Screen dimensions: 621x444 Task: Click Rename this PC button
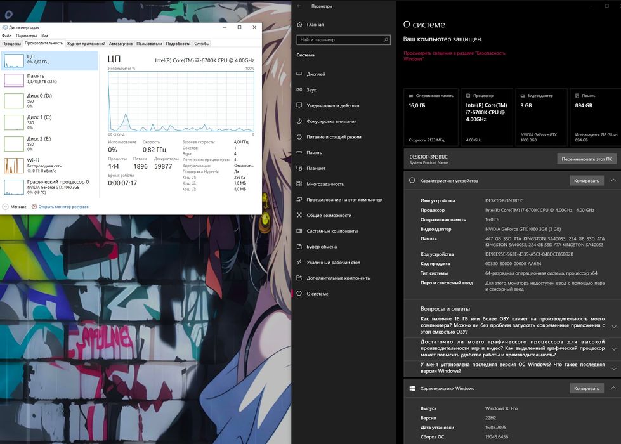tap(587, 159)
